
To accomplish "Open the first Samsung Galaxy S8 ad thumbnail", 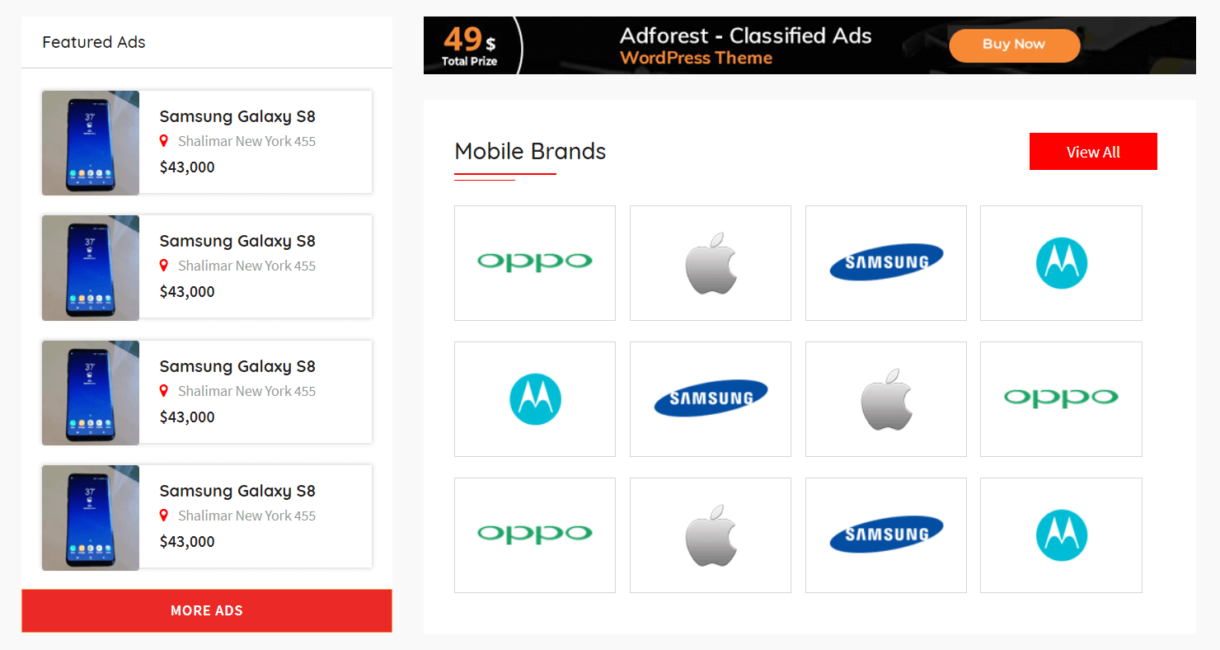I will point(91,143).
